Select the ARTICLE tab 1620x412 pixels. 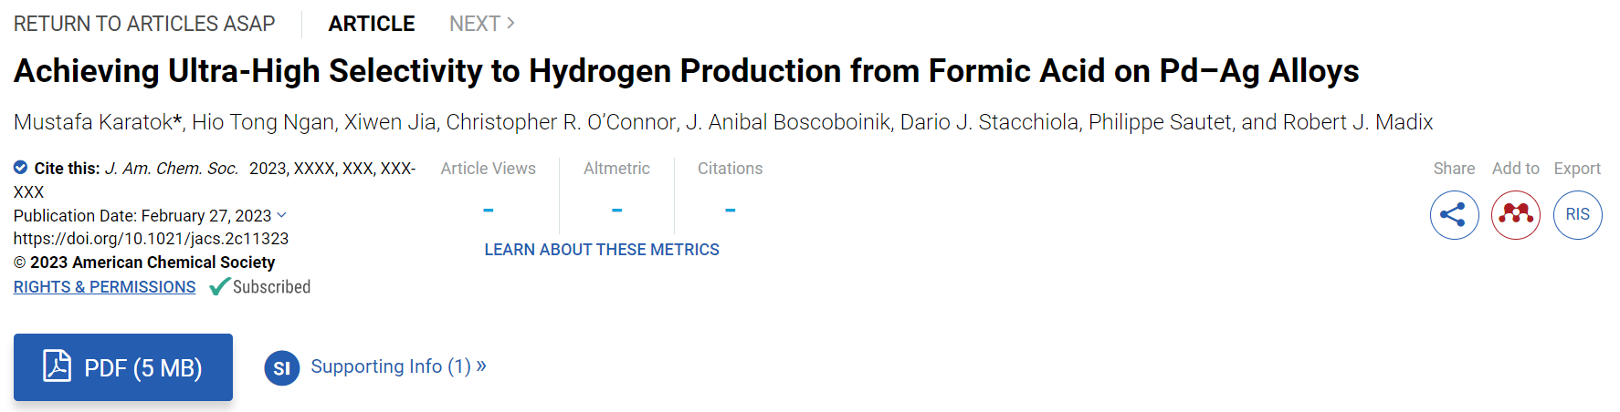tap(372, 24)
